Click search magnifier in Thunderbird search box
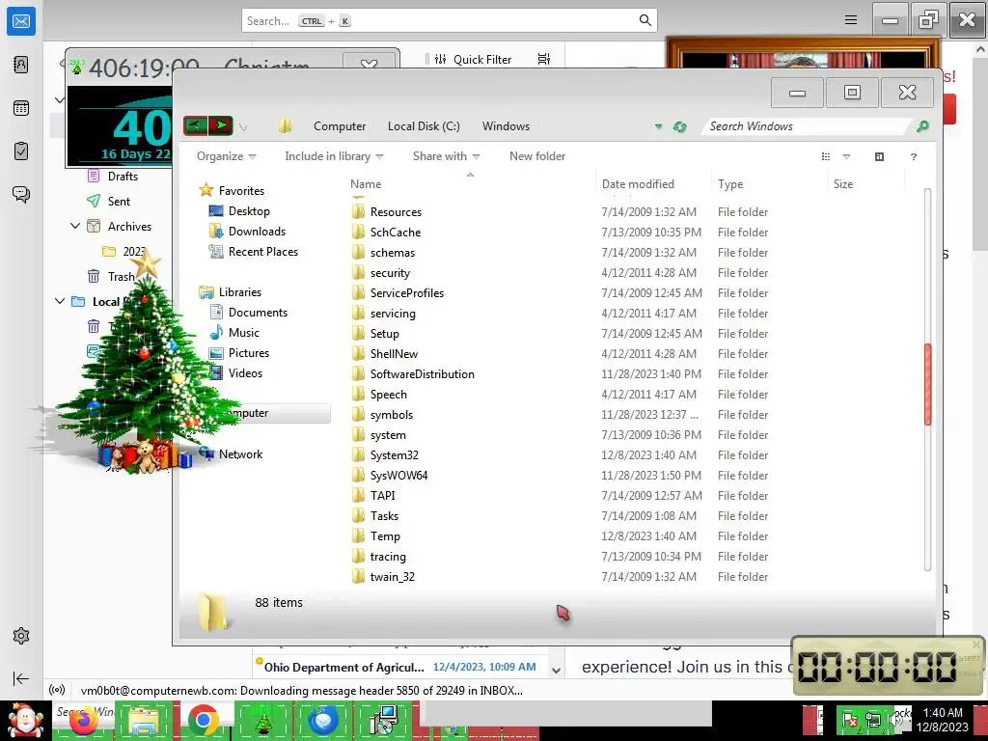The height and width of the screenshot is (741, 988). 645,20
